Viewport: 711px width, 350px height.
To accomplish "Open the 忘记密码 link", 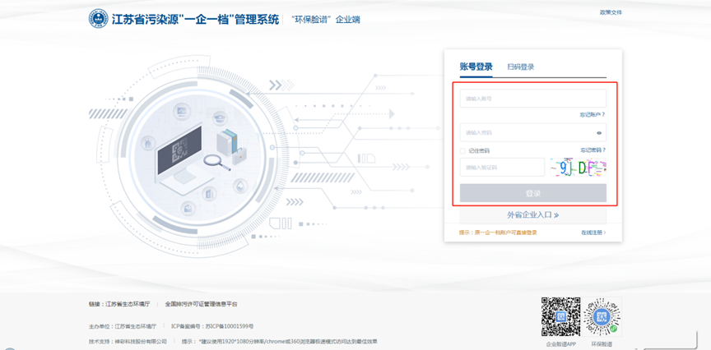I will point(592,150).
